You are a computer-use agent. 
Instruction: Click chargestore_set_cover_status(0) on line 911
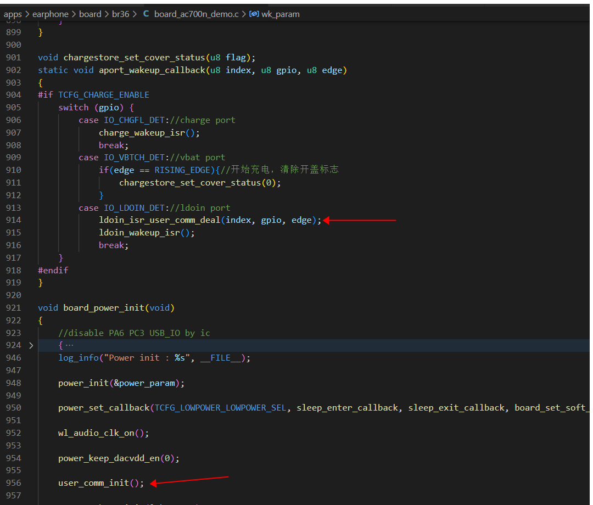click(200, 183)
